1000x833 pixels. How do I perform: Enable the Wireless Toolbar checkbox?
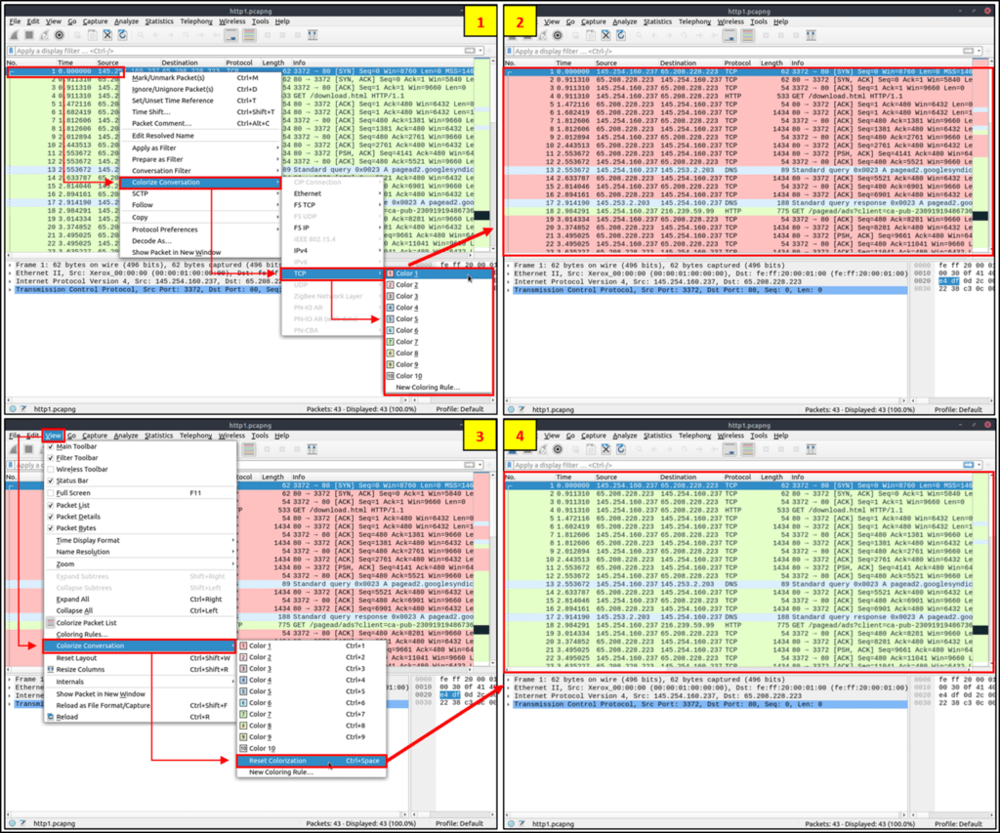pyautogui.click(x=51, y=470)
